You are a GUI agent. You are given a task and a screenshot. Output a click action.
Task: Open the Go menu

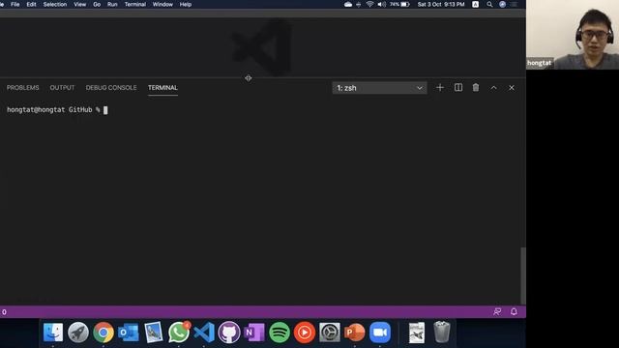point(97,4)
